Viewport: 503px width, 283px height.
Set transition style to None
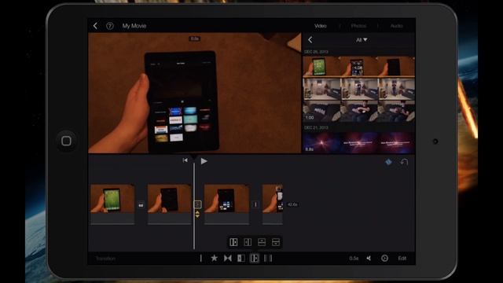point(201,259)
